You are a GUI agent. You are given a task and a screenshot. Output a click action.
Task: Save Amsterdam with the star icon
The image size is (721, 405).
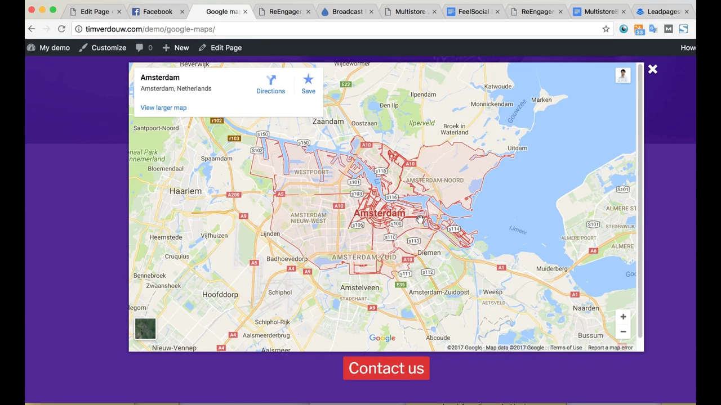coord(308,80)
